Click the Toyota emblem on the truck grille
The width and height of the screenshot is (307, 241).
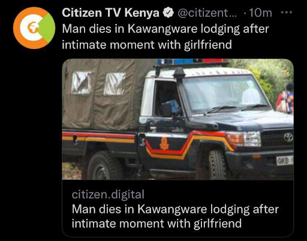pyautogui.click(x=288, y=137)
